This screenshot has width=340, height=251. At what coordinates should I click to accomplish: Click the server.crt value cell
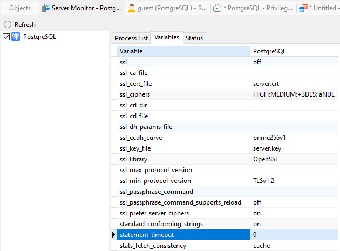tap(294, 84)
